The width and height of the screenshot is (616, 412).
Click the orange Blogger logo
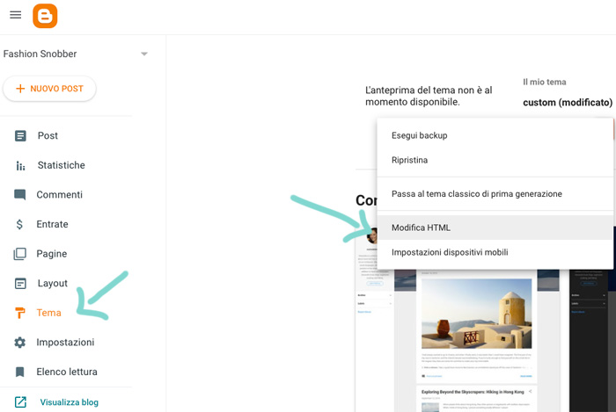(45, 16)
